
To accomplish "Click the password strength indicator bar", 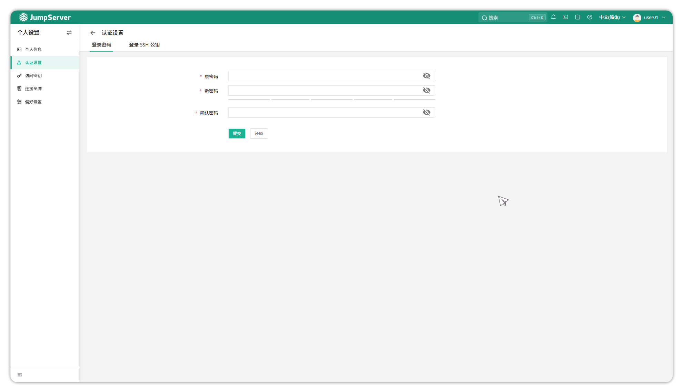I will [x=331, y=100].
